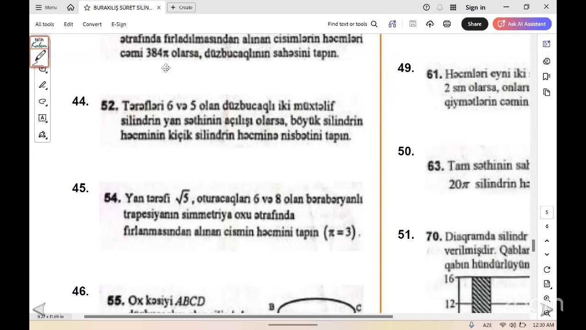Open the Convert tab
Screen dimensions: 586x330
[x=92, y=24]
